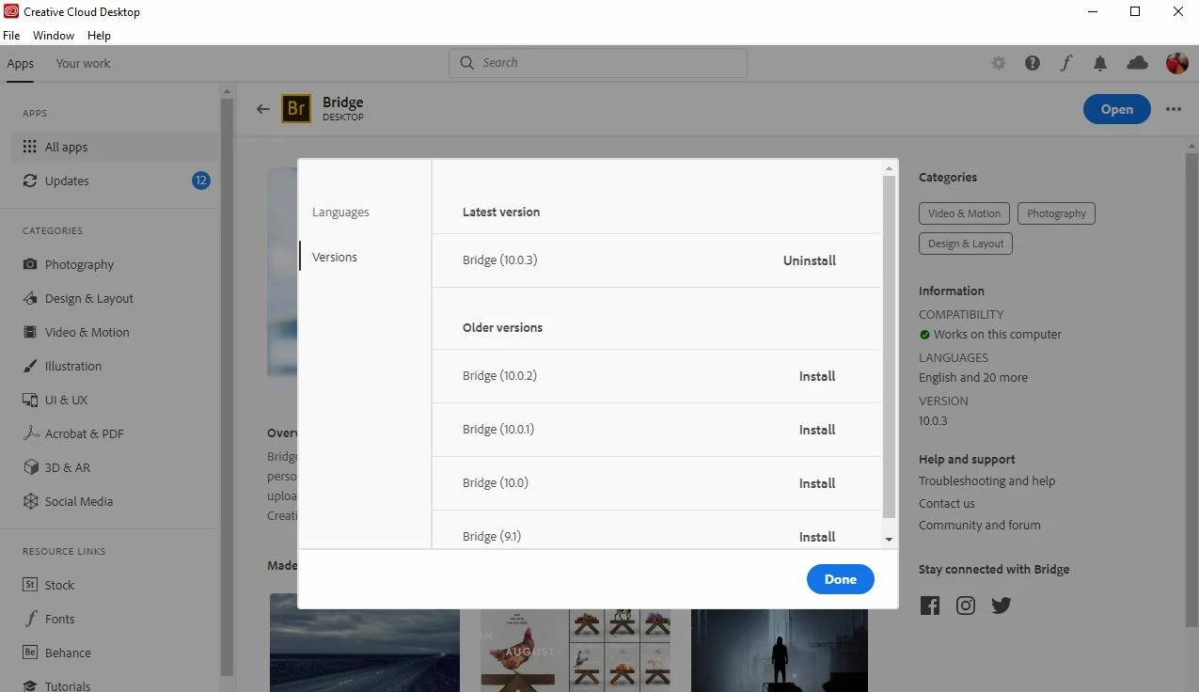Click the Photography category tag
1199x692 pixels.
[1056, 213]
